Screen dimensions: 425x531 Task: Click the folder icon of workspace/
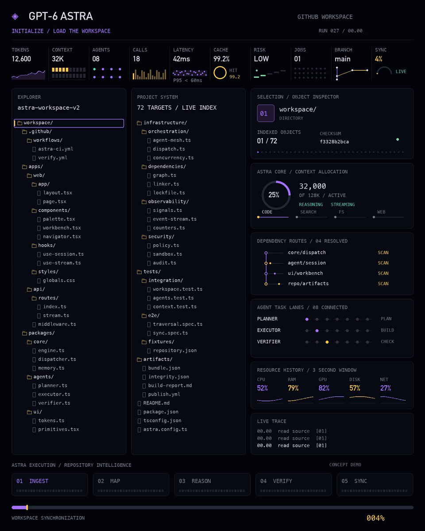tap(19, 123)
